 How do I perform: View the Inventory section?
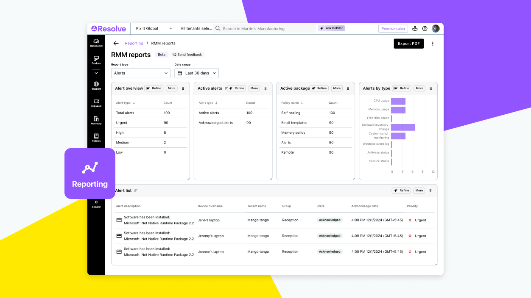(x=96, y=121)
